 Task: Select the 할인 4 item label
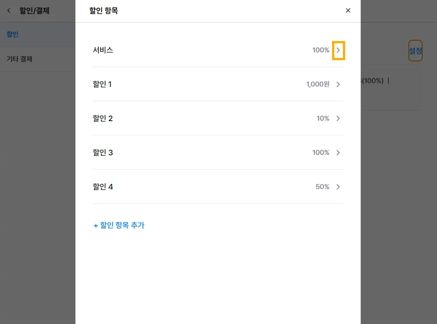coord(103,187)
